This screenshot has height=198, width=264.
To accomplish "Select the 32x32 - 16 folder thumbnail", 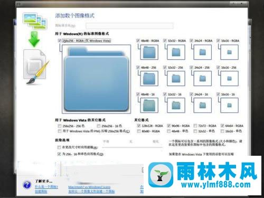I will pos(176,105).
